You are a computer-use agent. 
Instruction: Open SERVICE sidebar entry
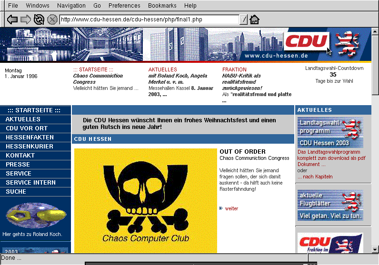[x=35, y=174]
